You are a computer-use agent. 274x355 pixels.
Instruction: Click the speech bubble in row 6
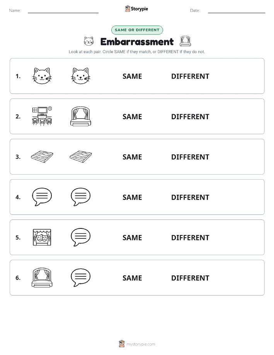pyautogui.click(x=81, y=278)
